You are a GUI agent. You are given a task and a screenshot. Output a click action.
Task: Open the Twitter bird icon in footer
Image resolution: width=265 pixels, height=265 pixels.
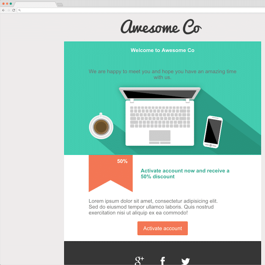(185, 261)
